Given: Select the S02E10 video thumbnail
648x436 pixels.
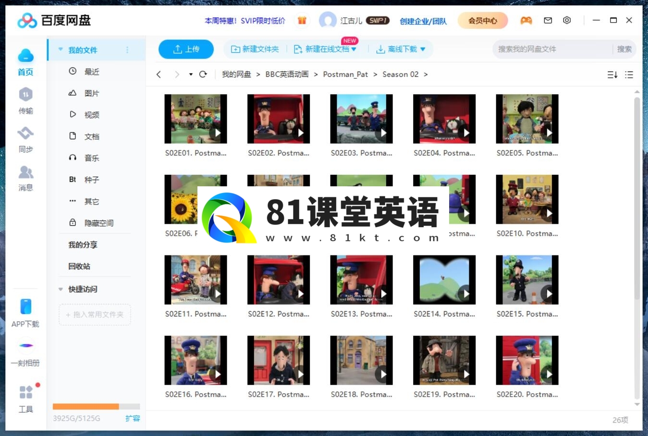Looking at the screenshot, I should [x=527, y=199].
